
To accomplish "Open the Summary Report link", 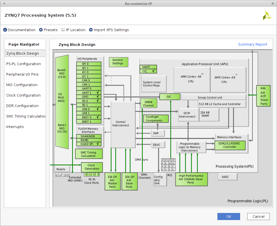I will [252, 44].
